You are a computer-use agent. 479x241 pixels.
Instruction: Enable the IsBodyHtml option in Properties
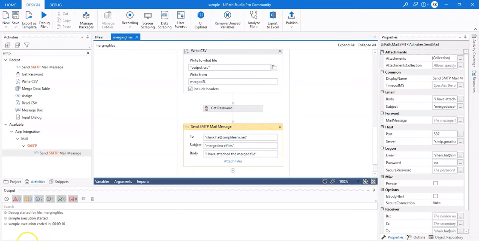pos(435,196)
